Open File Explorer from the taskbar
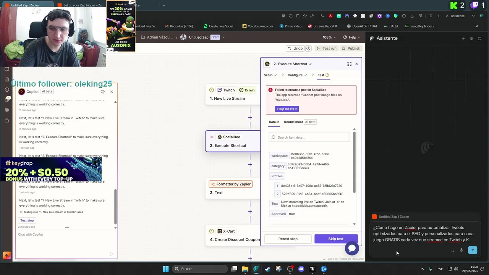The width and height of the screenshot is (489, 275). [x=245, y=269]
